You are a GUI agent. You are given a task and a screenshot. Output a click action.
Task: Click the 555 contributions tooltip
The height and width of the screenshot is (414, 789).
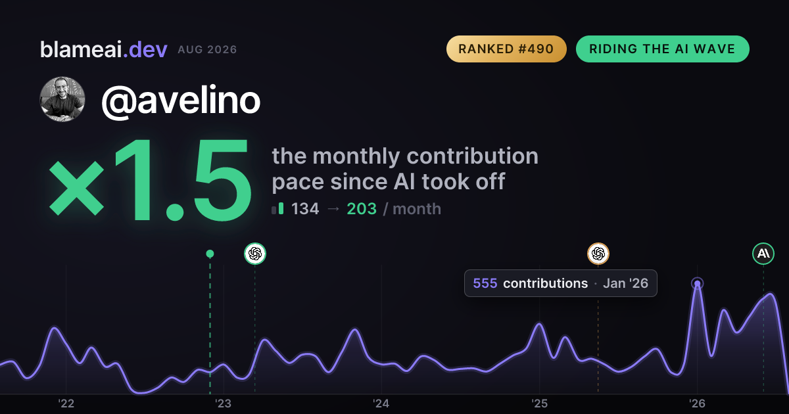point(561,283)
